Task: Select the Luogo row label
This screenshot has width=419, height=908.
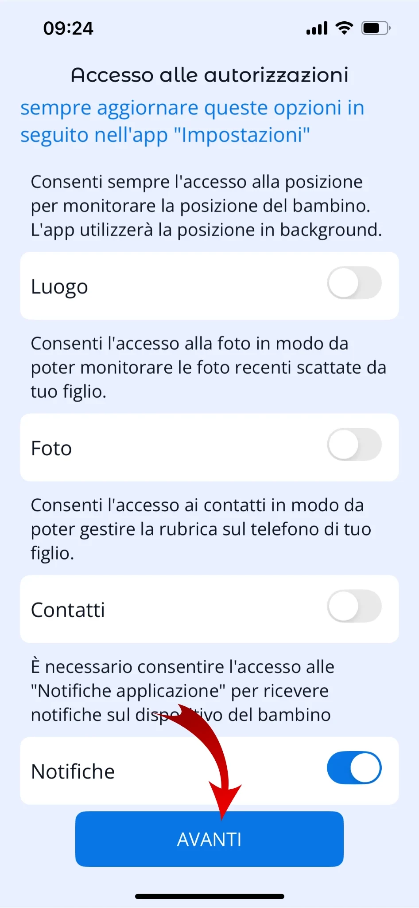Action: pos(59,287)
